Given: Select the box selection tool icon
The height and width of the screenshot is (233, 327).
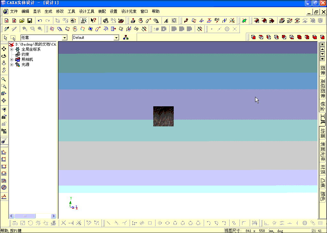Looking at the screenshot, I should click(13, 38).
